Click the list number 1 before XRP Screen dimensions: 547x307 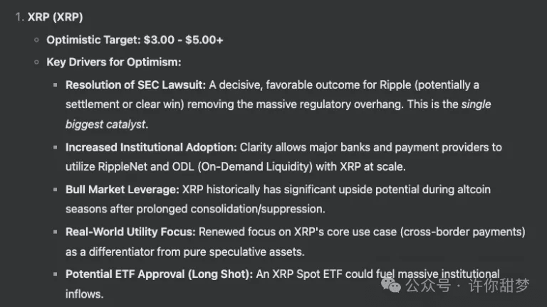coord(19,17)
